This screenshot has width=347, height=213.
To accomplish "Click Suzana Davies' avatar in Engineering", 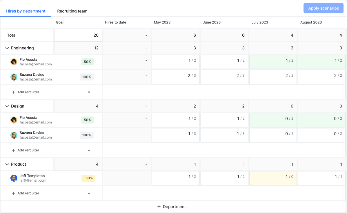I will (x=14, y=77).
